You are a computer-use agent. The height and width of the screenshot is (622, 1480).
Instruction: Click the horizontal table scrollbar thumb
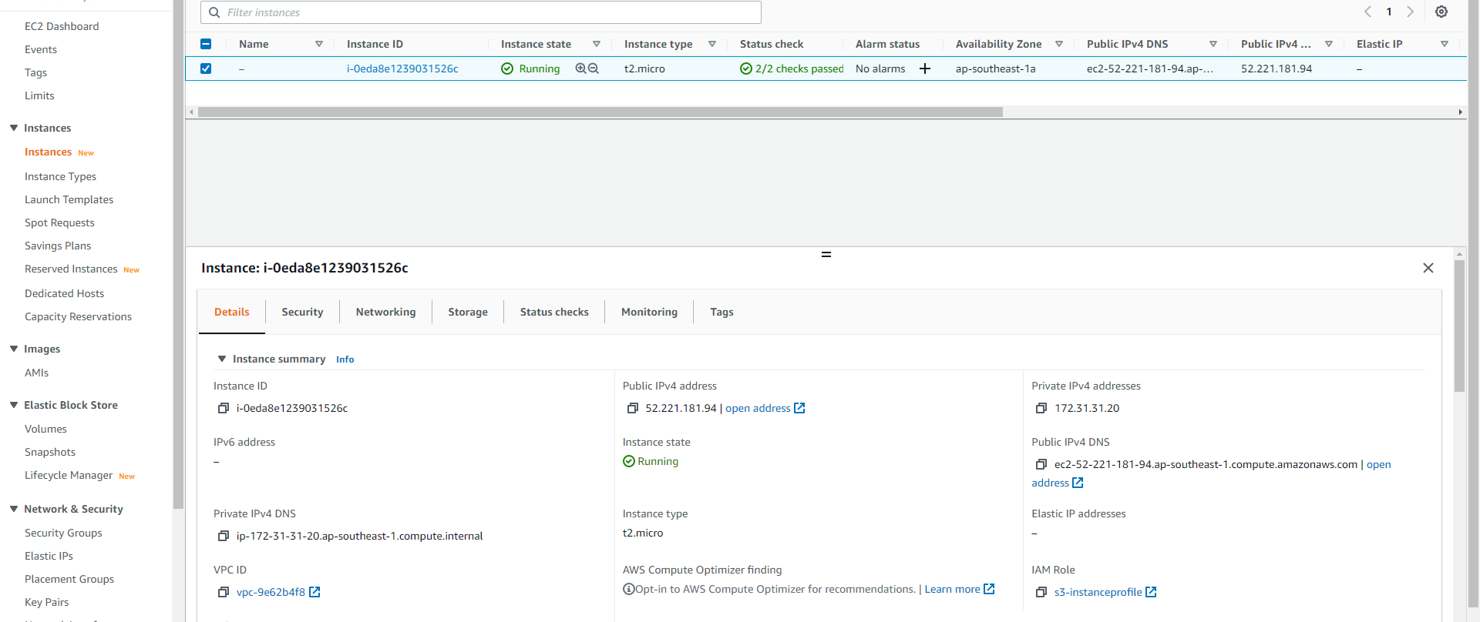coord(600,112)
